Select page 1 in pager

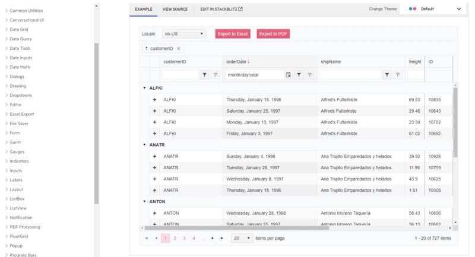[166, 238]
